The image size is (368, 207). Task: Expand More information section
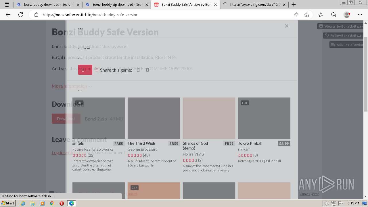72,86
